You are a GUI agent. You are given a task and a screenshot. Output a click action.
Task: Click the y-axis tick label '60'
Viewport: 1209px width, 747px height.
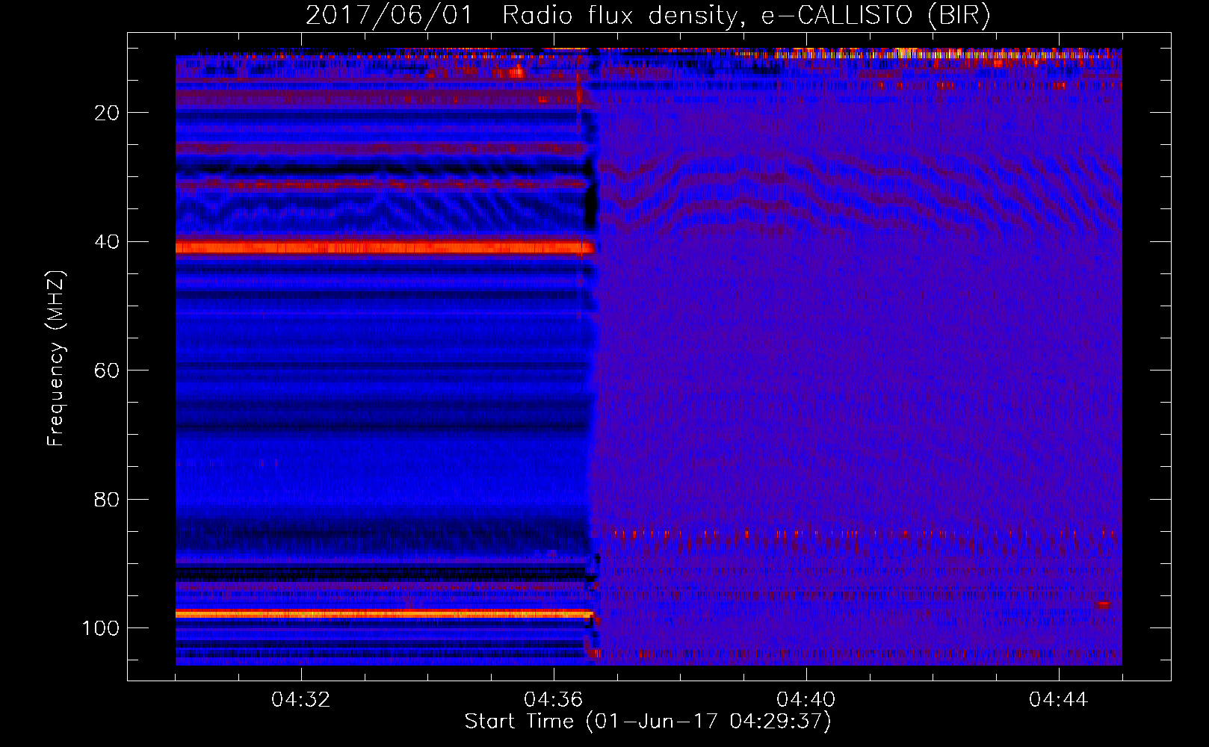(108, 371)
